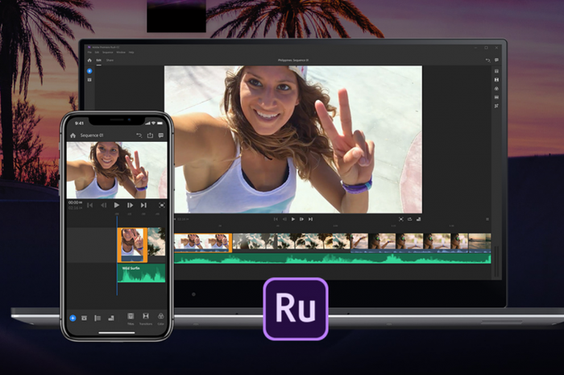Tap the phone fullscreen preview icon
The image size is (564, 375).
tap(162, 205)
